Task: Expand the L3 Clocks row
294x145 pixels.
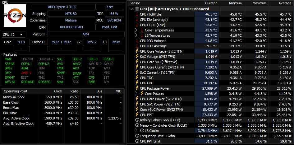Action: click(136, 131)
